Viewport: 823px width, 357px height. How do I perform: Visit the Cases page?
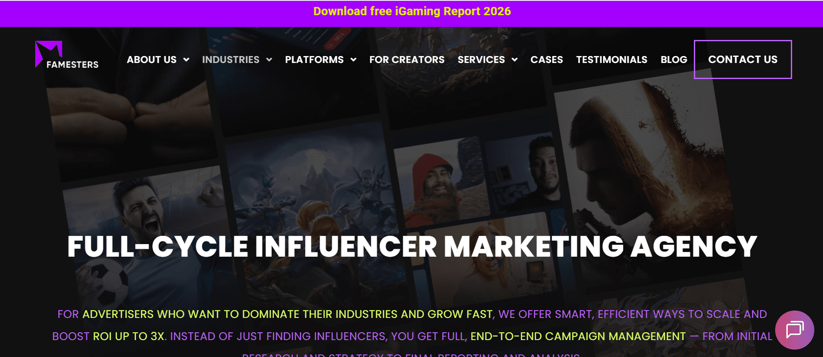click(546, 59)
